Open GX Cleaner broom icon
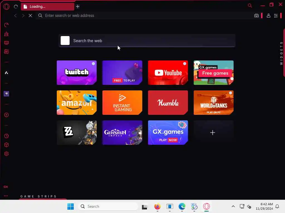285x213 pixels. click(x=6, y=34)
